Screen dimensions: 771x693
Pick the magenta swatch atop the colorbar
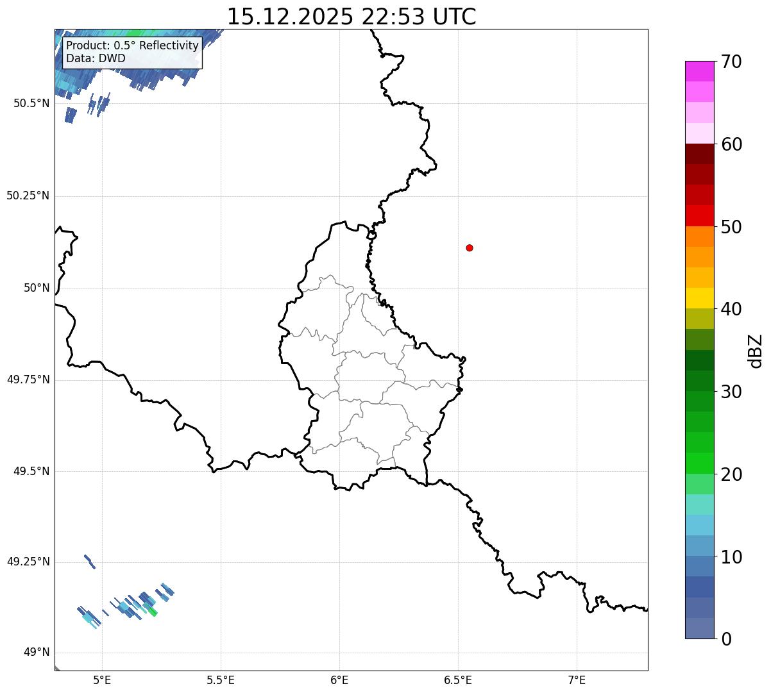click(700, 71)
